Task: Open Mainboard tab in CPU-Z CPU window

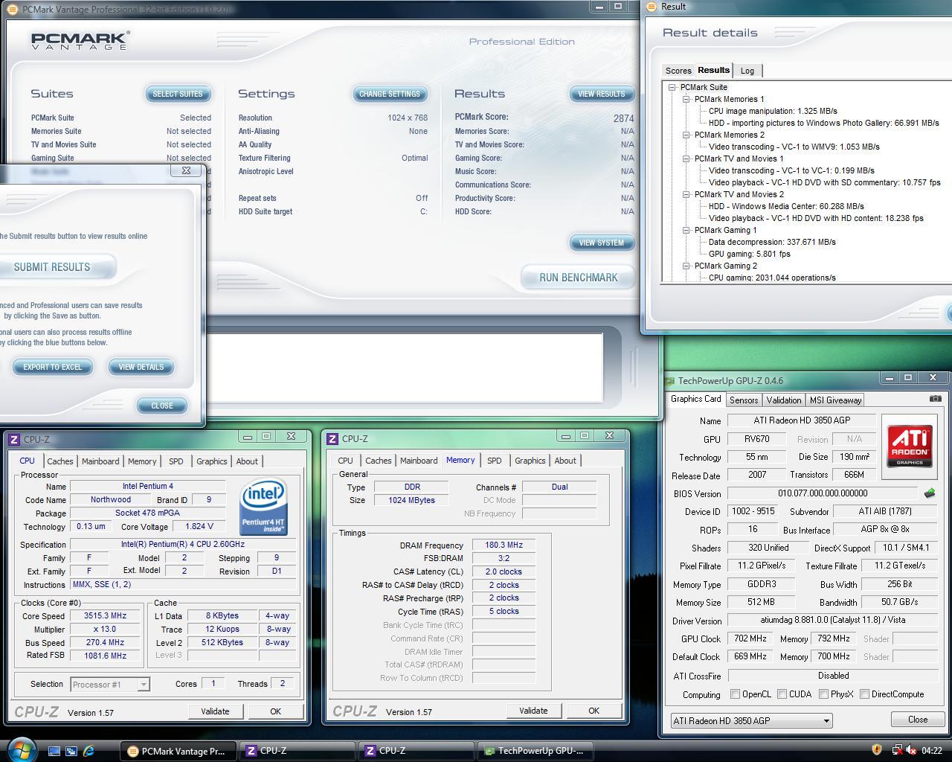Action: coord(100,461)
